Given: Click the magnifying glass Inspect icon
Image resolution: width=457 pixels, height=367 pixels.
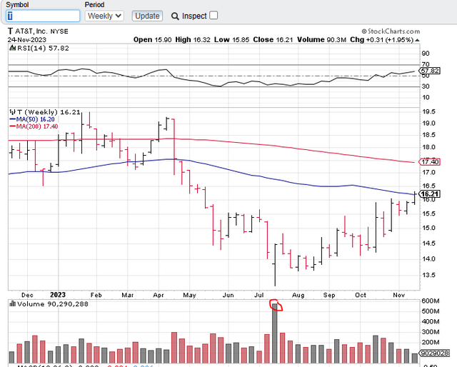Looking at the screenshot, I should pyautogui.click(x=175, y=16).
